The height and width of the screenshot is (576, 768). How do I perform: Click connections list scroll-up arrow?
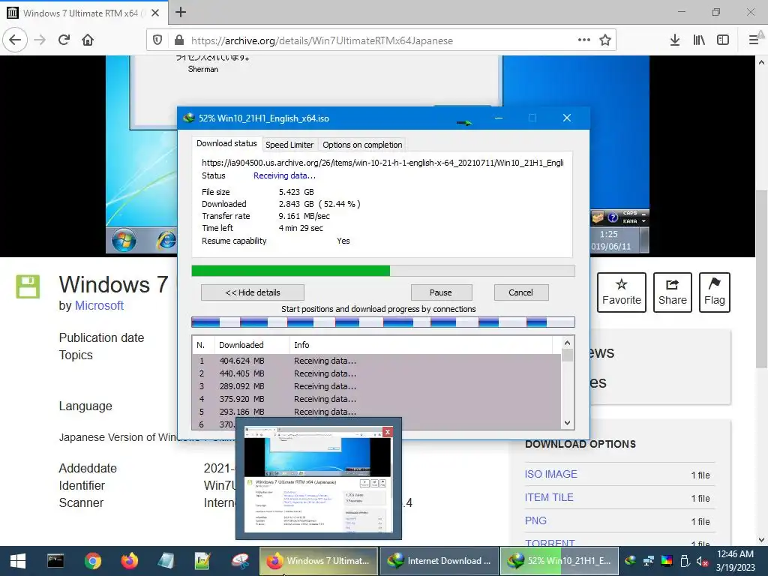click(567, 343)
